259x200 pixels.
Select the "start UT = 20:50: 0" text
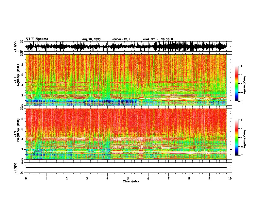tap(158, 39)
